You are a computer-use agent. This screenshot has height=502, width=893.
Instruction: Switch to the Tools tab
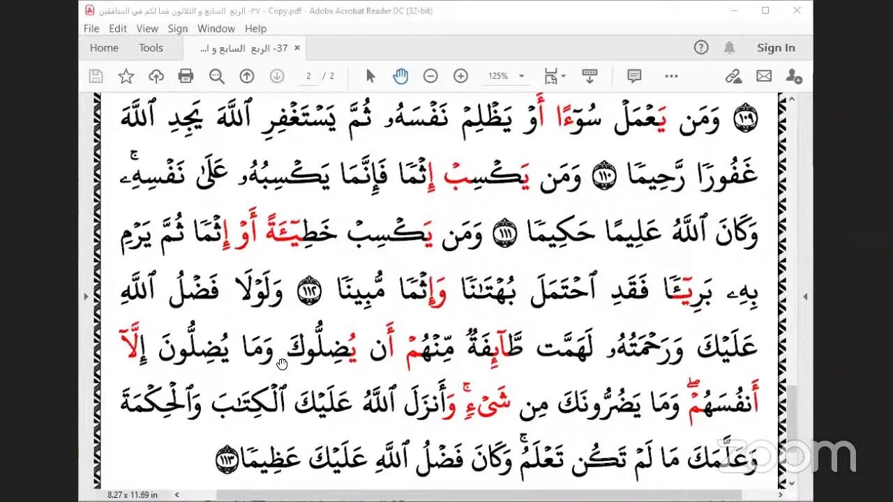151,47
